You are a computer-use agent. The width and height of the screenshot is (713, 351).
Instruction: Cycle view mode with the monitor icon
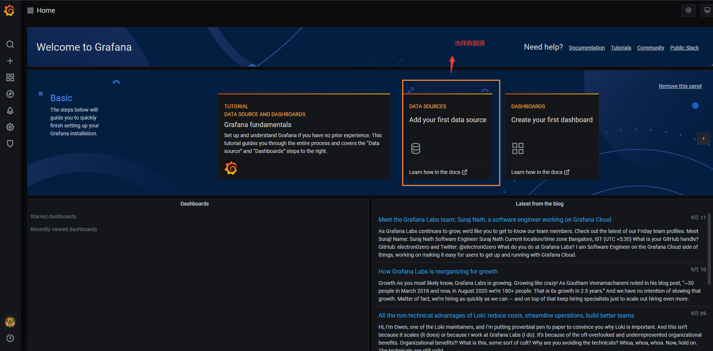[x=707, y=11]
